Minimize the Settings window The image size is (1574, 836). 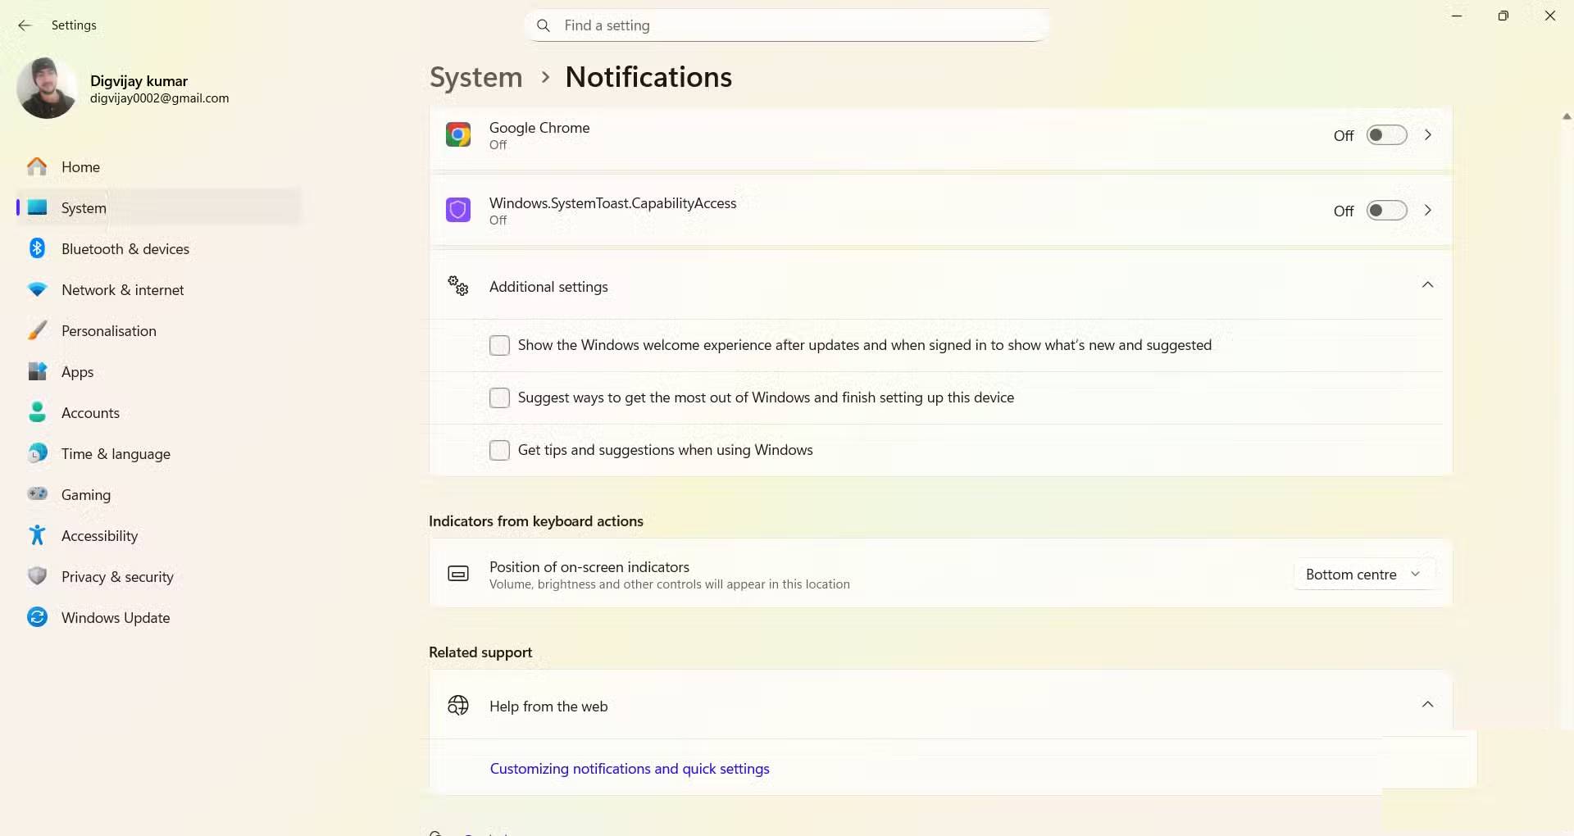pos(1457,16)
